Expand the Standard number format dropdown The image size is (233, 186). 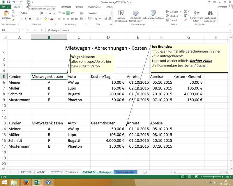110,13
